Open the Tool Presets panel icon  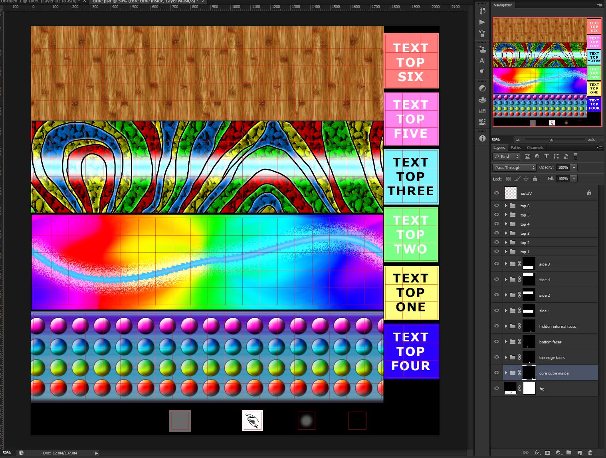(x=482, y=33)
